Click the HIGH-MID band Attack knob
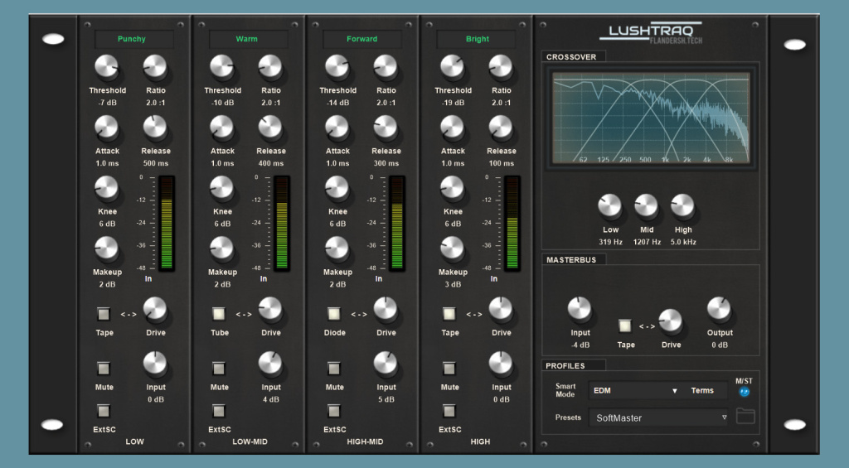 point(337,128)
